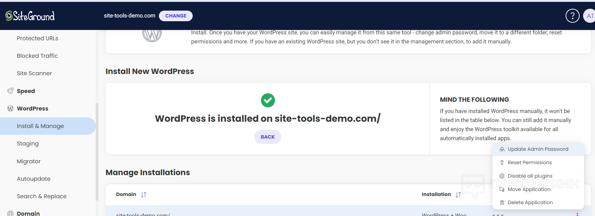Click the WordPress logo sidebar icon
Screen dimensions: 595x216
click(x=10, y=108)
